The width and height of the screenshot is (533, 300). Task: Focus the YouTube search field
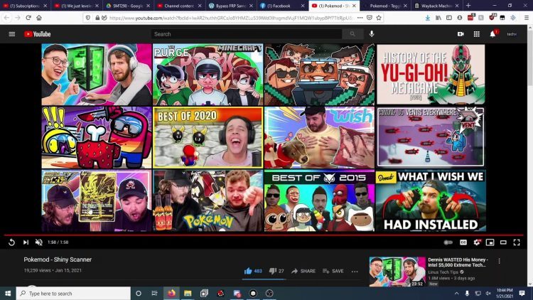[247, 34]
